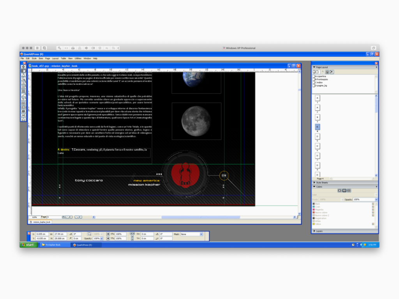Open the Opacity dropdown in Measurements palette
The height and width of the screenshot is (299, 399).
[102, 239]
